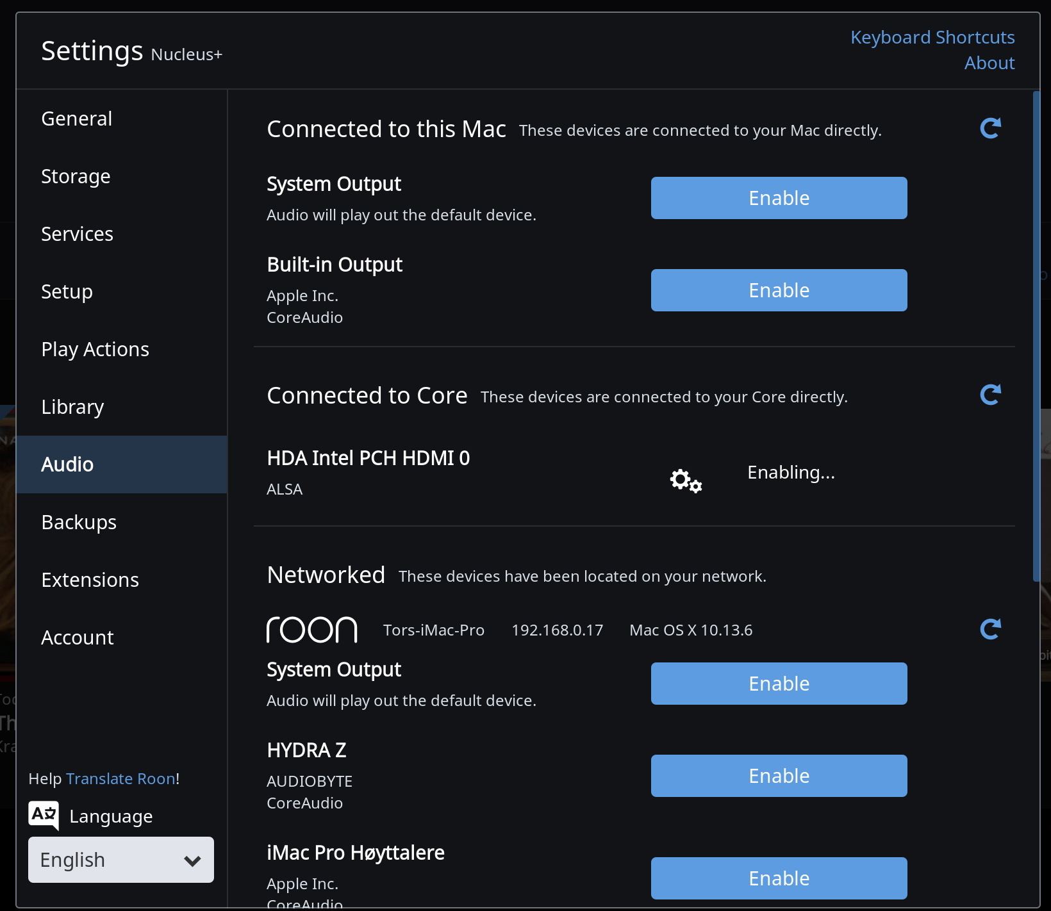This screenshot has height=911, width=1051.
Task: Enable Built-in Output on this Mac
Action: click(x=779, y=290)
